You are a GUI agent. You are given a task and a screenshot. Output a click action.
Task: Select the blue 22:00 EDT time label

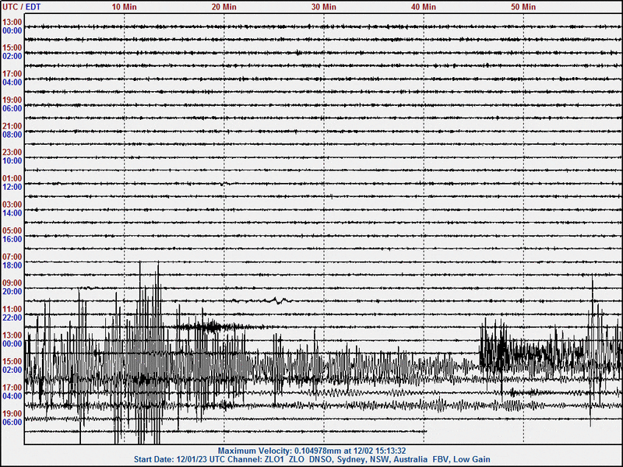[x=12, y=318]
